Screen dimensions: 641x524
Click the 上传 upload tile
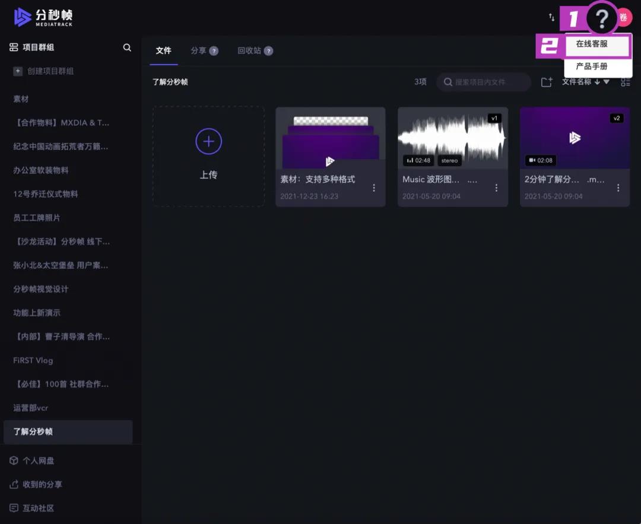click(x=208, y=156)
